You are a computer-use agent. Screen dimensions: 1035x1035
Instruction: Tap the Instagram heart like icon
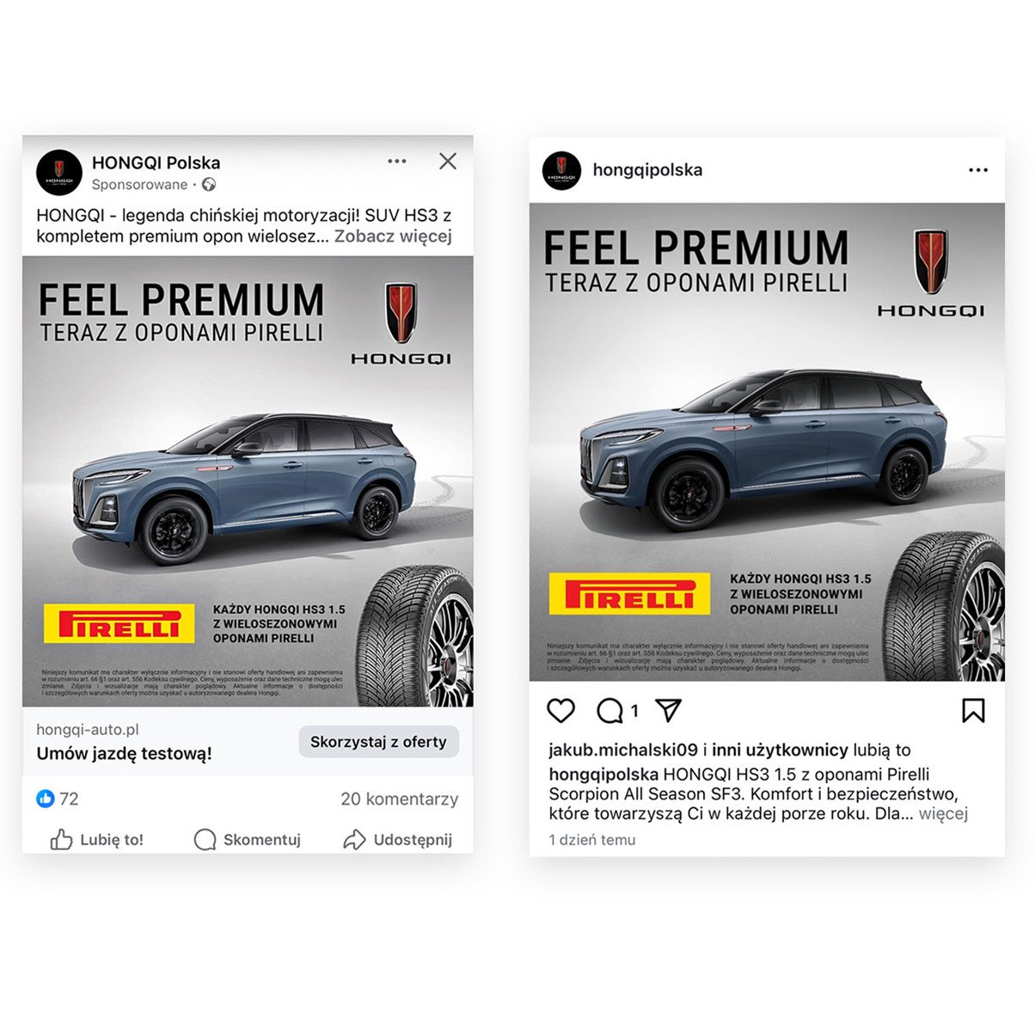(x=561, y=711)
